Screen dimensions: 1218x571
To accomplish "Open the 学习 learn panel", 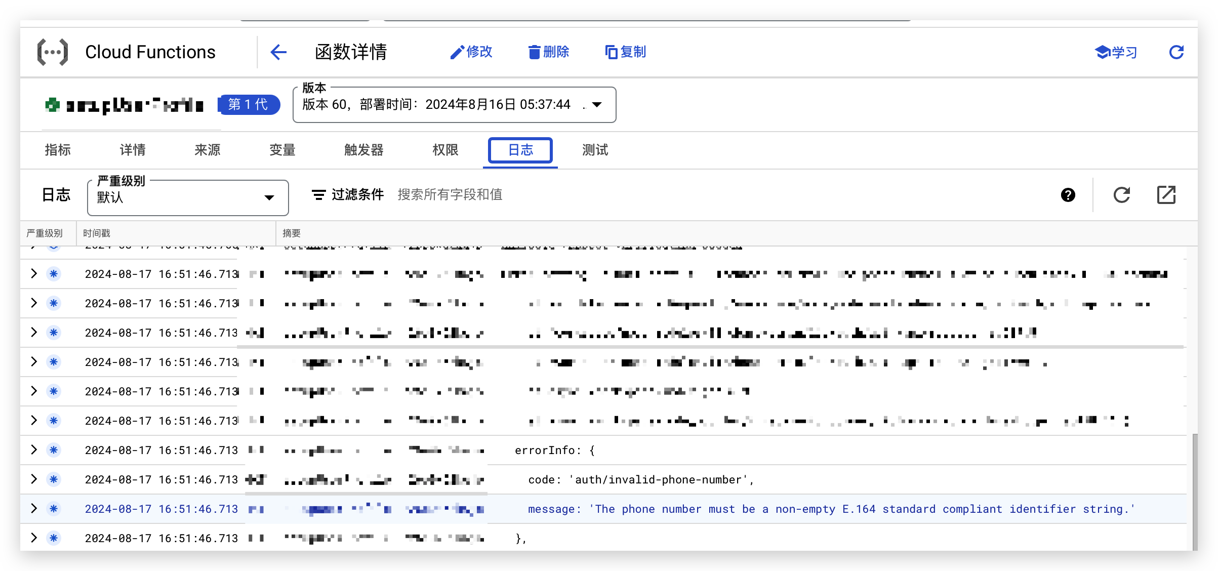I will [1116, 52].
